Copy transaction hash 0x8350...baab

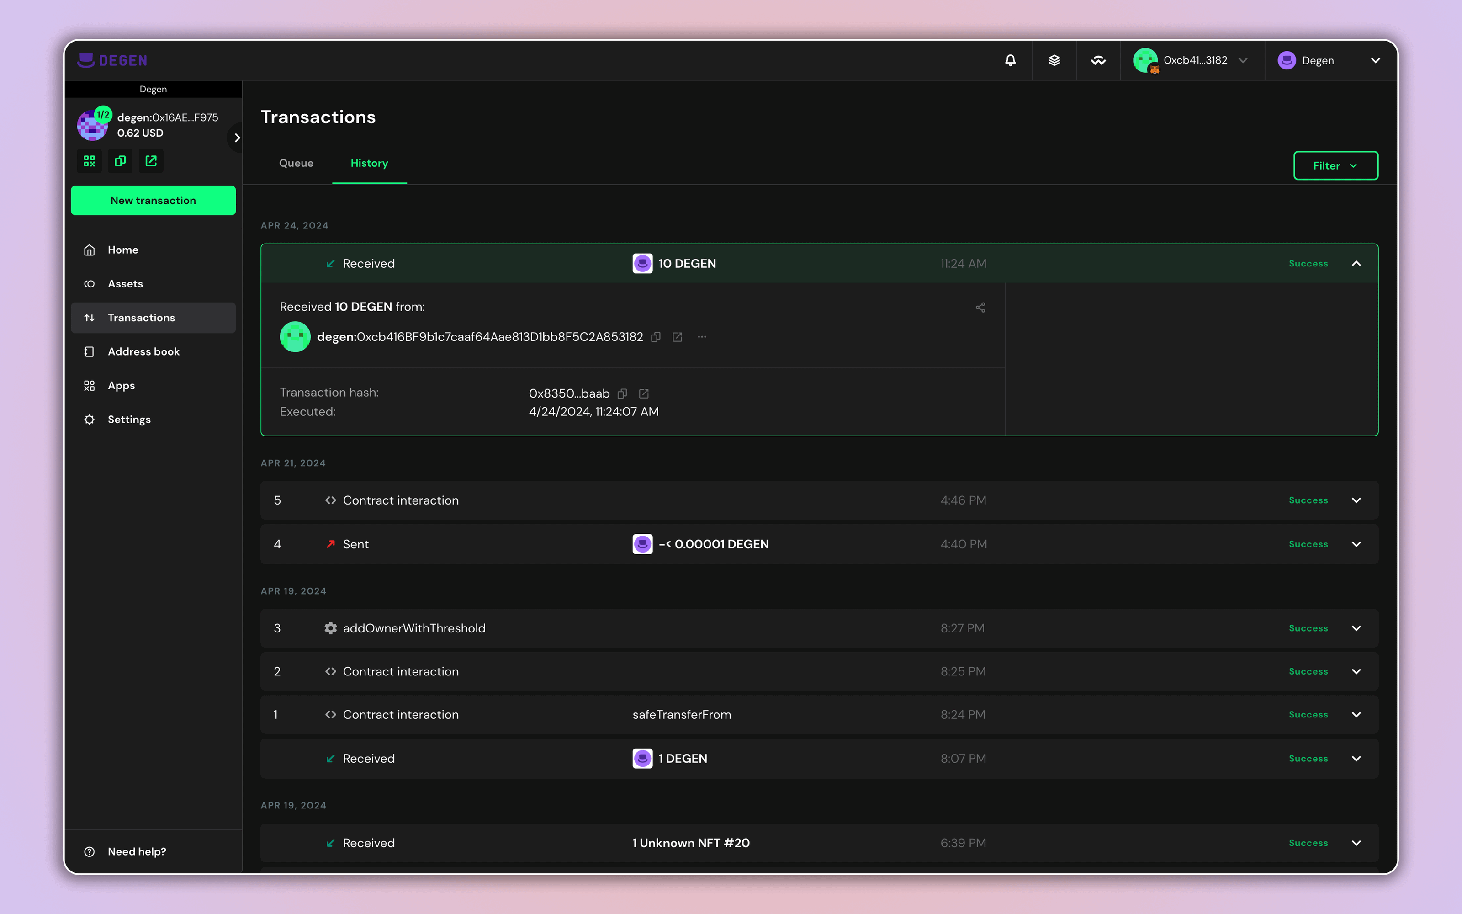pos(622,393)
